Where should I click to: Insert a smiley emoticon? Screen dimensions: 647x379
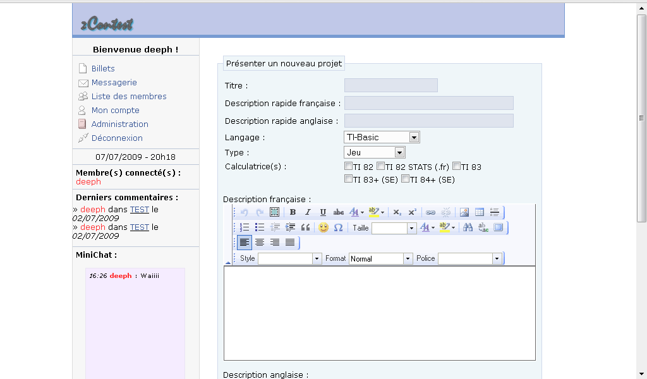[323, 227]
